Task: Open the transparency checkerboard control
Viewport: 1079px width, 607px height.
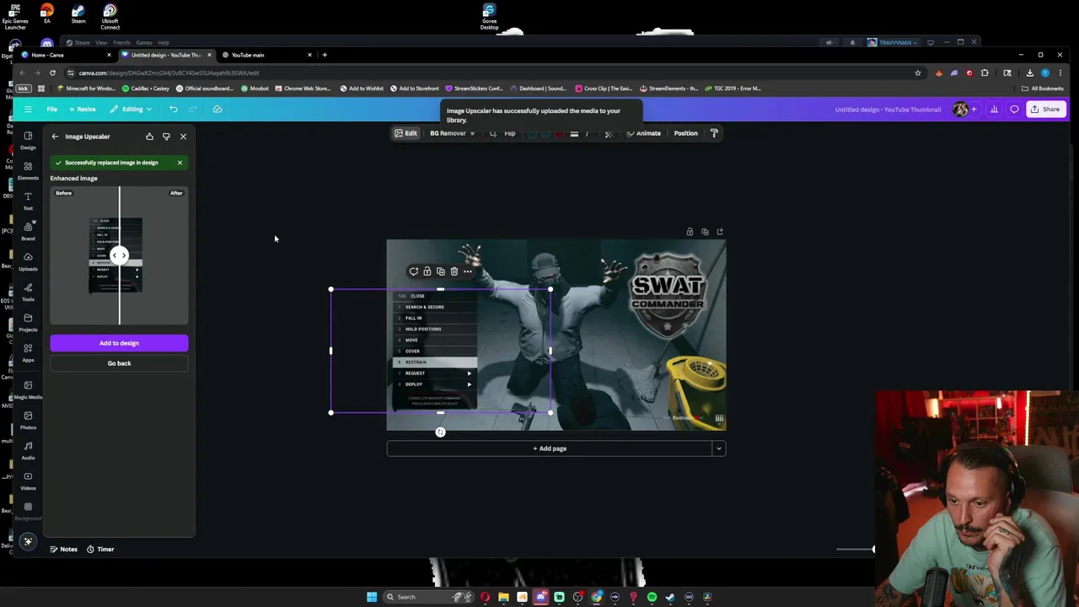Action: pos(609,133)
